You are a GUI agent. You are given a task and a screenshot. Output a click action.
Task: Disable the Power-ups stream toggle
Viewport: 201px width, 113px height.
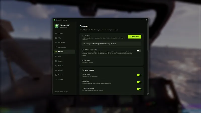[139, 82]
